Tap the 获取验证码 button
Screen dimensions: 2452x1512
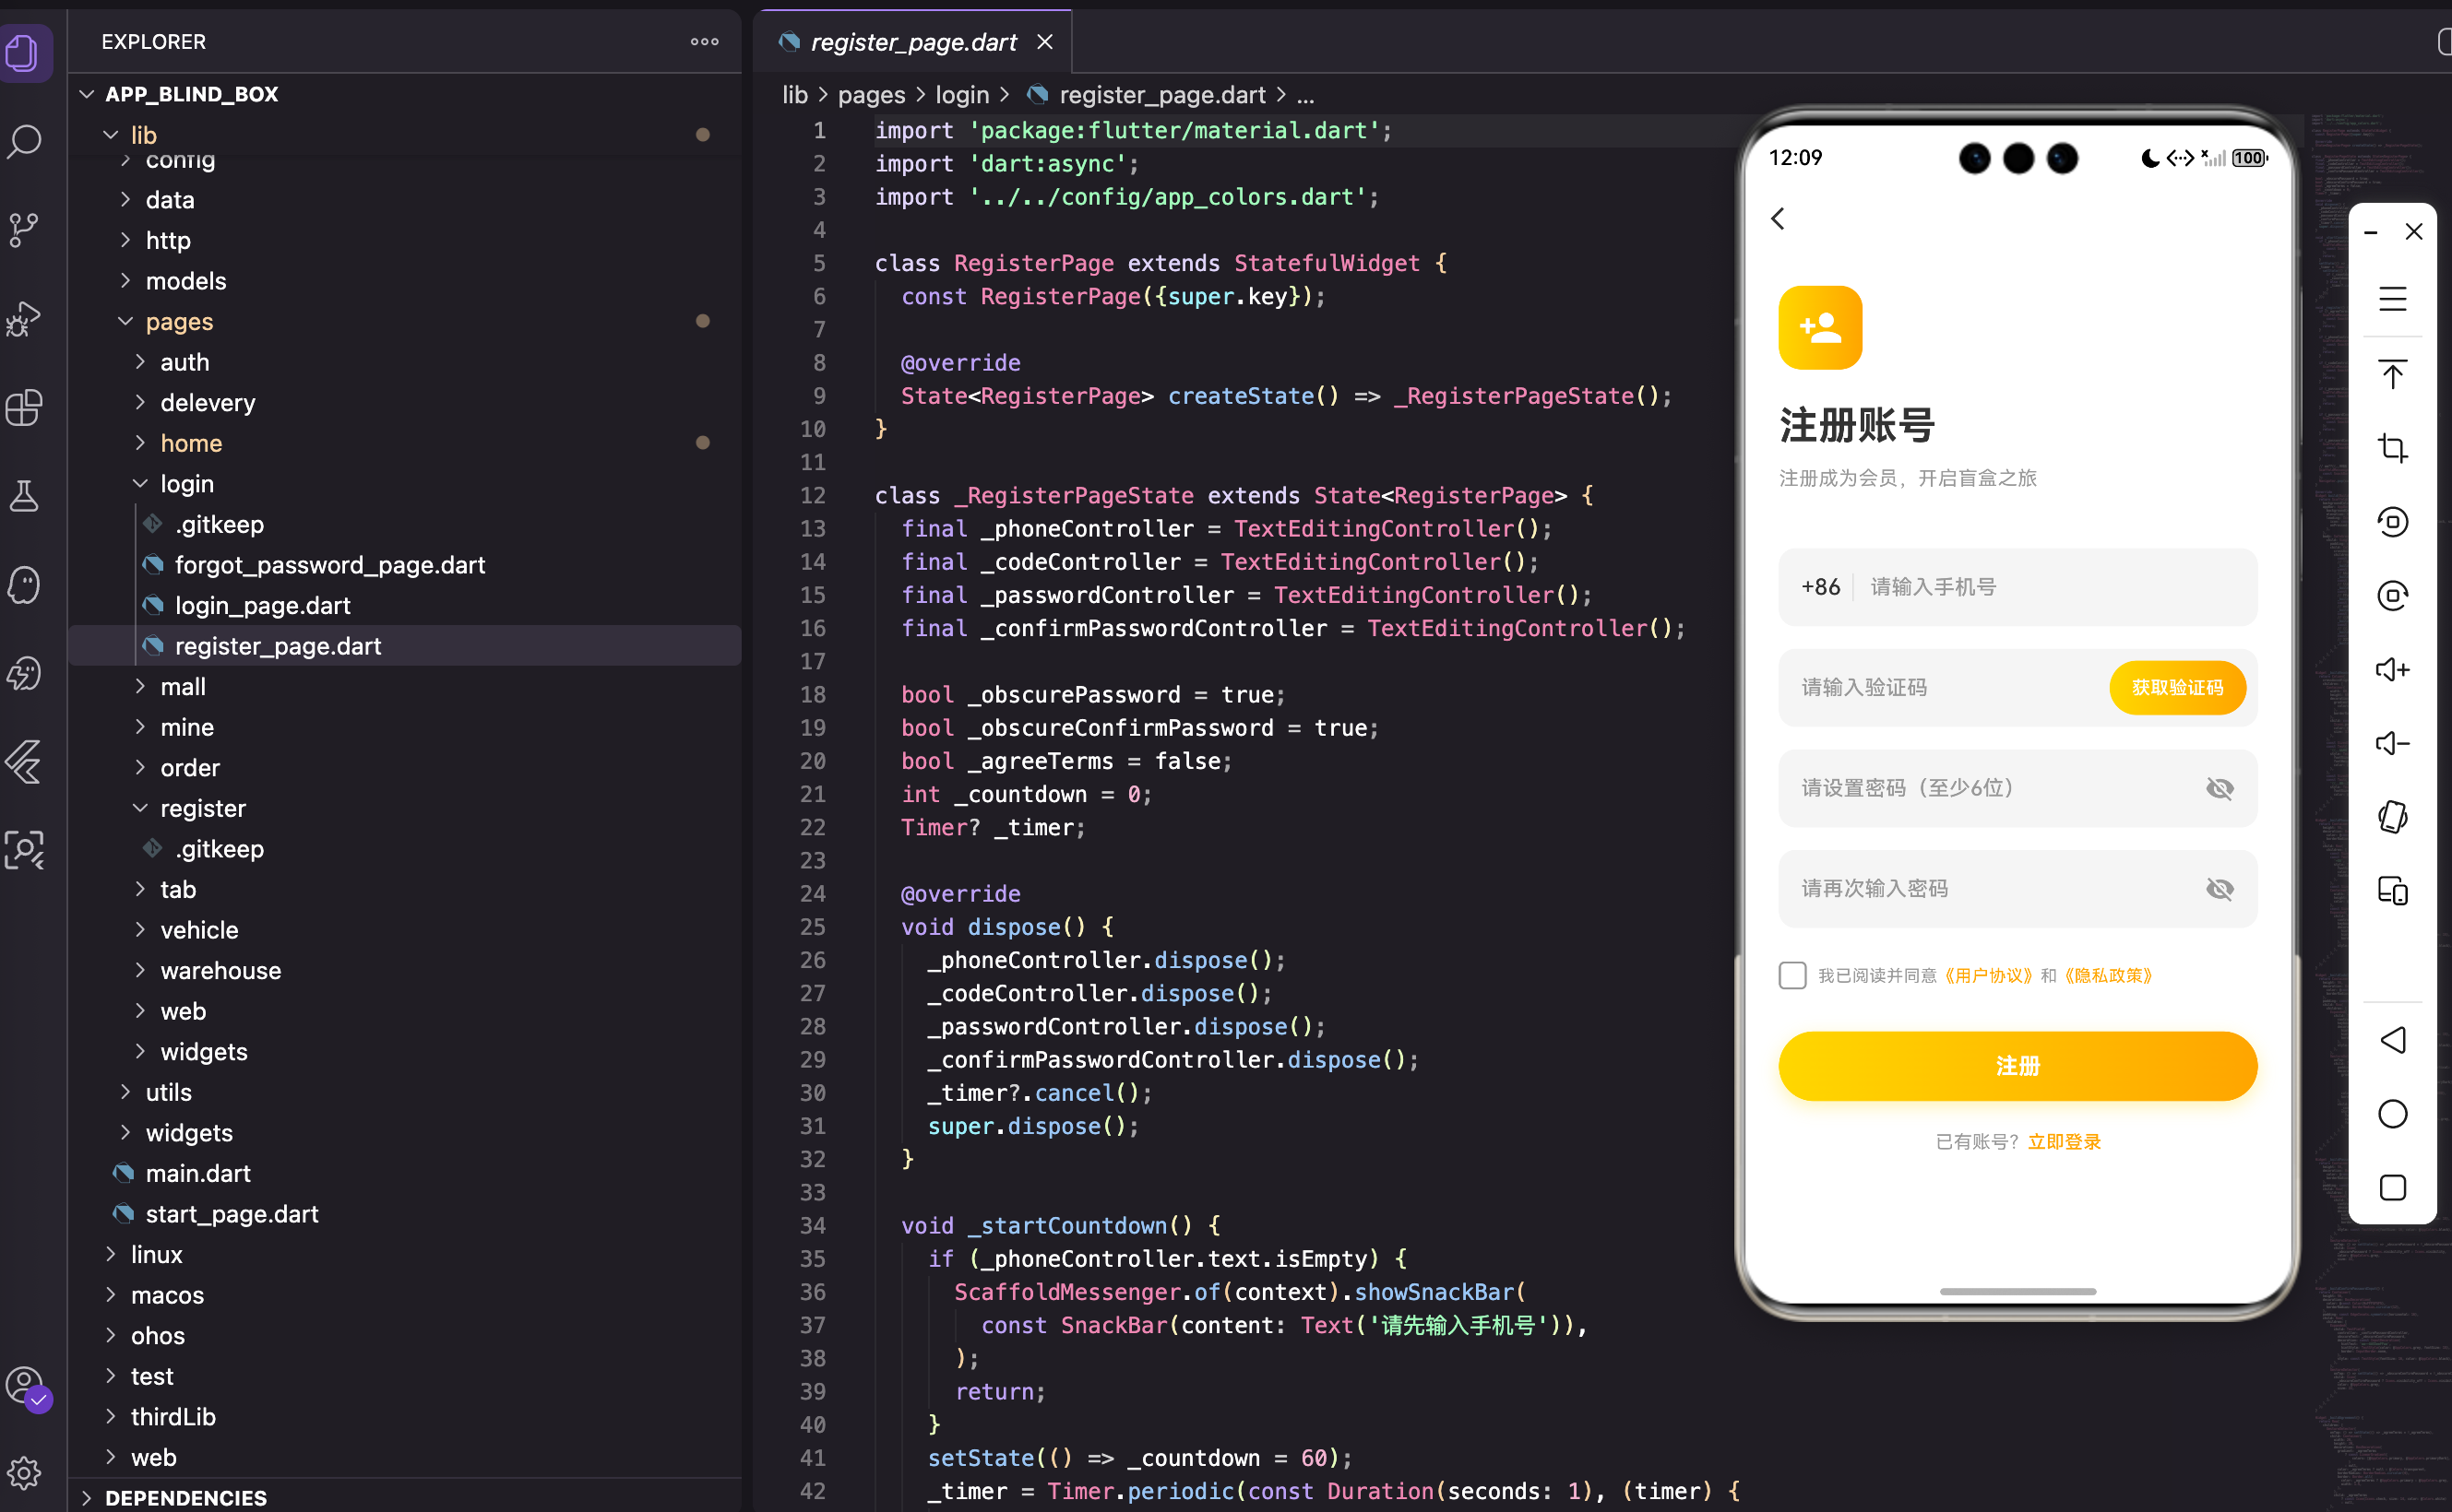coord(2176,687)
